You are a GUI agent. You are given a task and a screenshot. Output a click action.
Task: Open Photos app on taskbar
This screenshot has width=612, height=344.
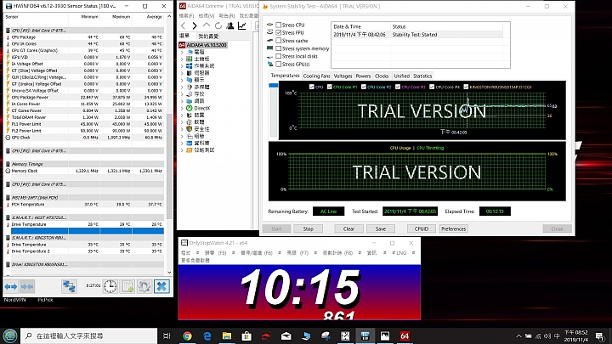[385, 336]
